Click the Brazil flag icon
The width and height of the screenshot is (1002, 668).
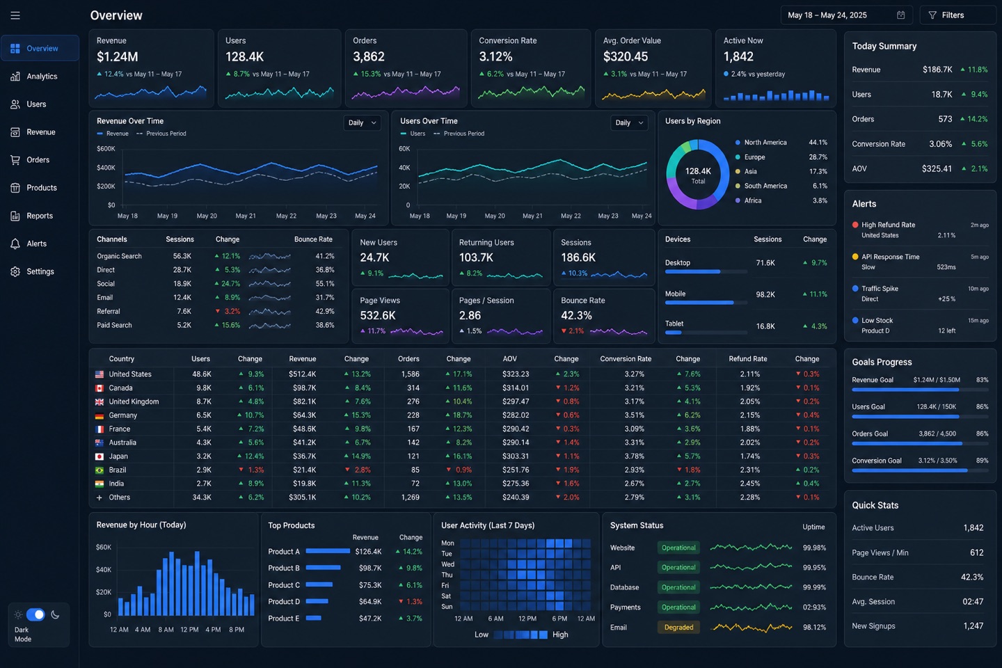[100, 470]
